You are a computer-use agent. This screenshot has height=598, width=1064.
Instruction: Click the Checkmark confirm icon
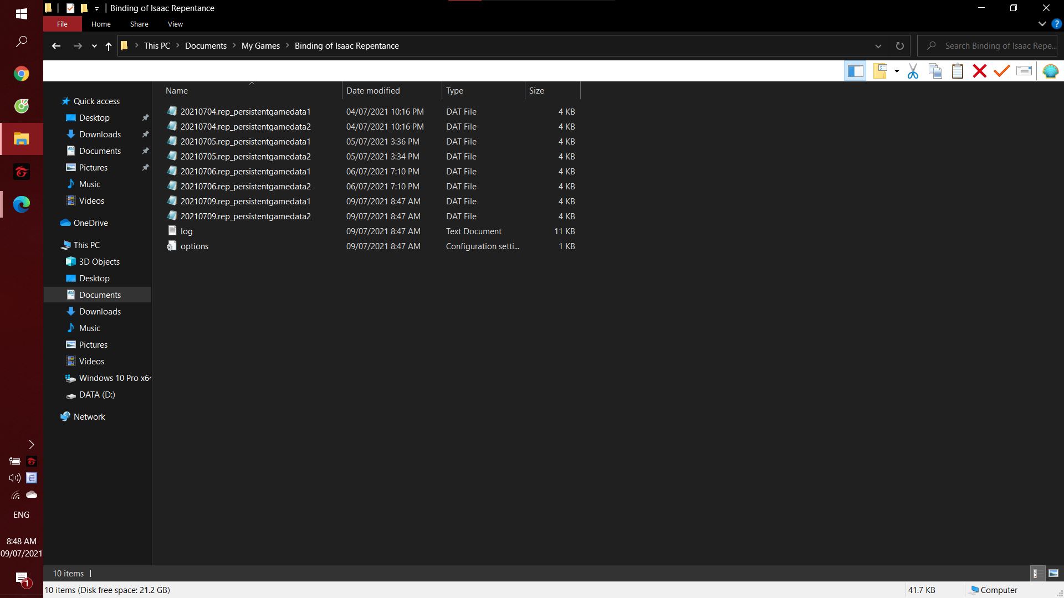(1002, 71)
